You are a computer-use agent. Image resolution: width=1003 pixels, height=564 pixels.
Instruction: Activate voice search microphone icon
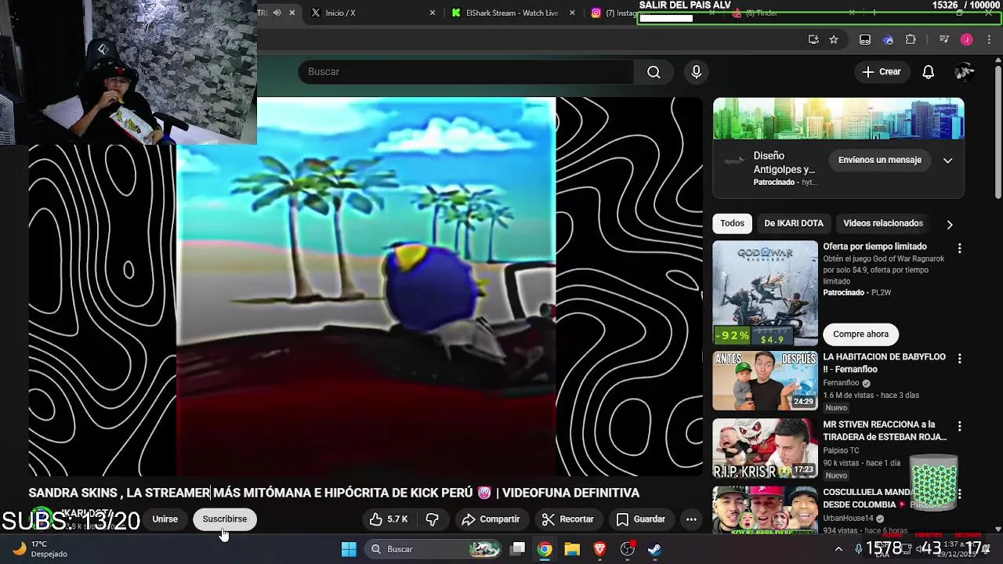coord(696,72)
